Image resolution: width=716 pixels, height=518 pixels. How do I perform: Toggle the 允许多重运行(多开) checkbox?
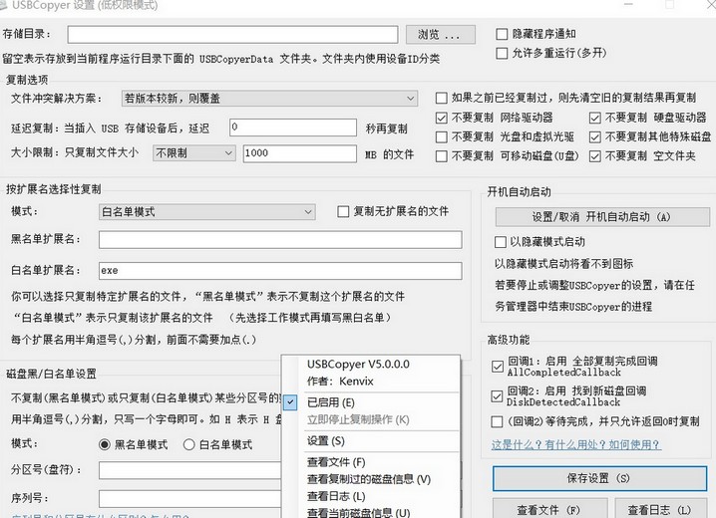pos(503,53)
